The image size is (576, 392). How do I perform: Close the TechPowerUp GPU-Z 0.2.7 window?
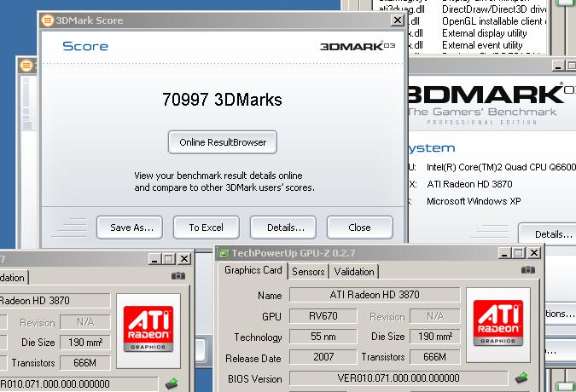pos(534,253)
